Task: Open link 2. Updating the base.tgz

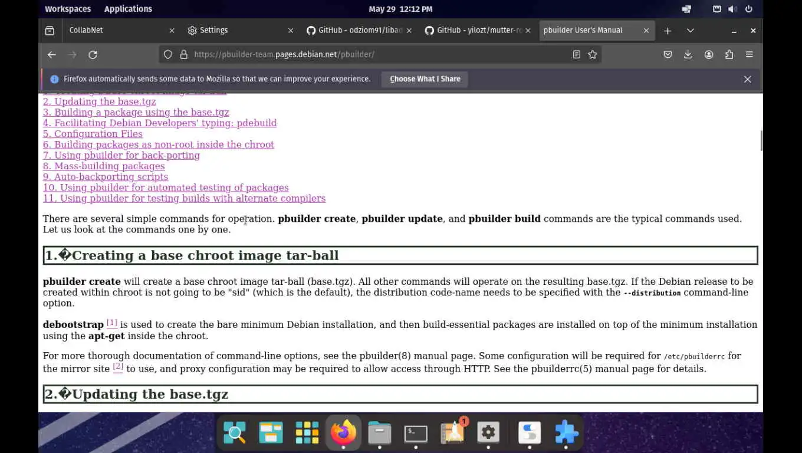Action: coord(99,101)
